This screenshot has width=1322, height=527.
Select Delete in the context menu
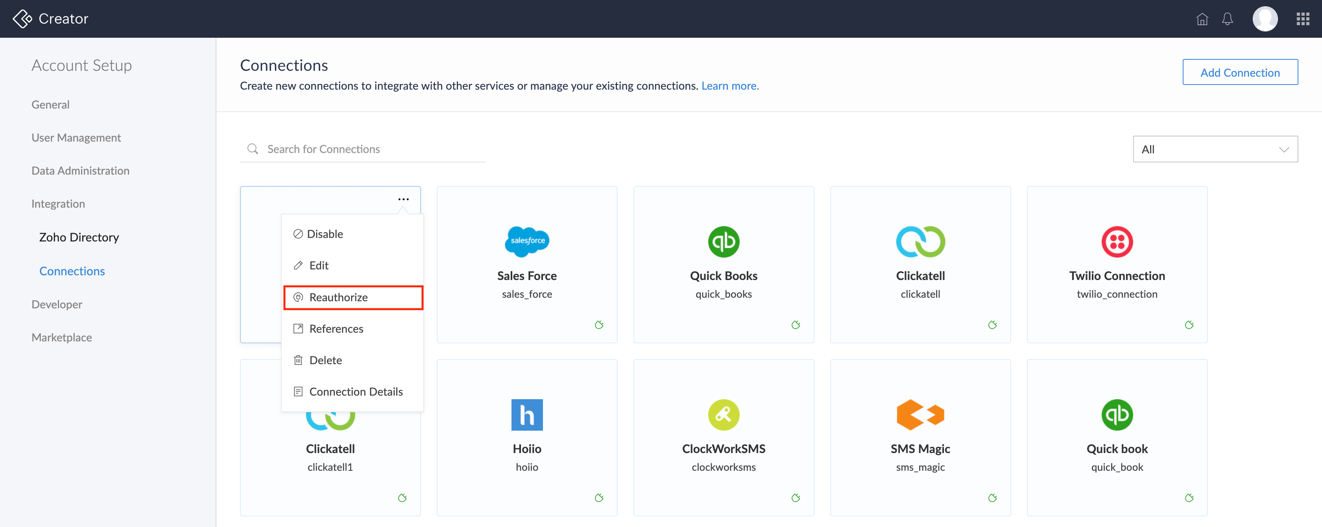pos(353,360)
